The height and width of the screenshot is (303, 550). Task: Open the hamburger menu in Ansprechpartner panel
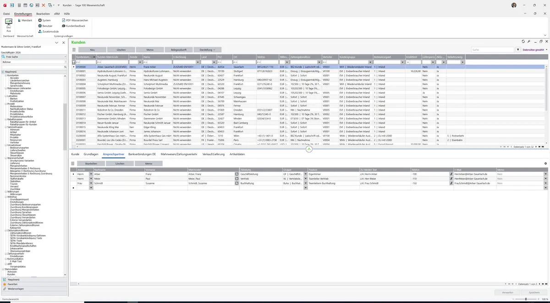(72, 163)
